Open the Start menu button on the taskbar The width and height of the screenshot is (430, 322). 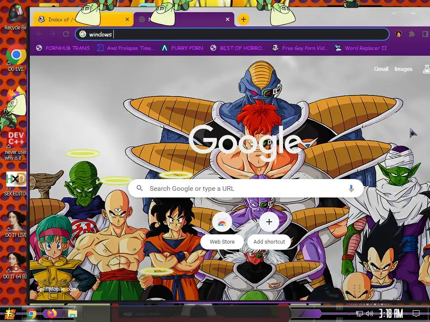[x=9, y=314]
